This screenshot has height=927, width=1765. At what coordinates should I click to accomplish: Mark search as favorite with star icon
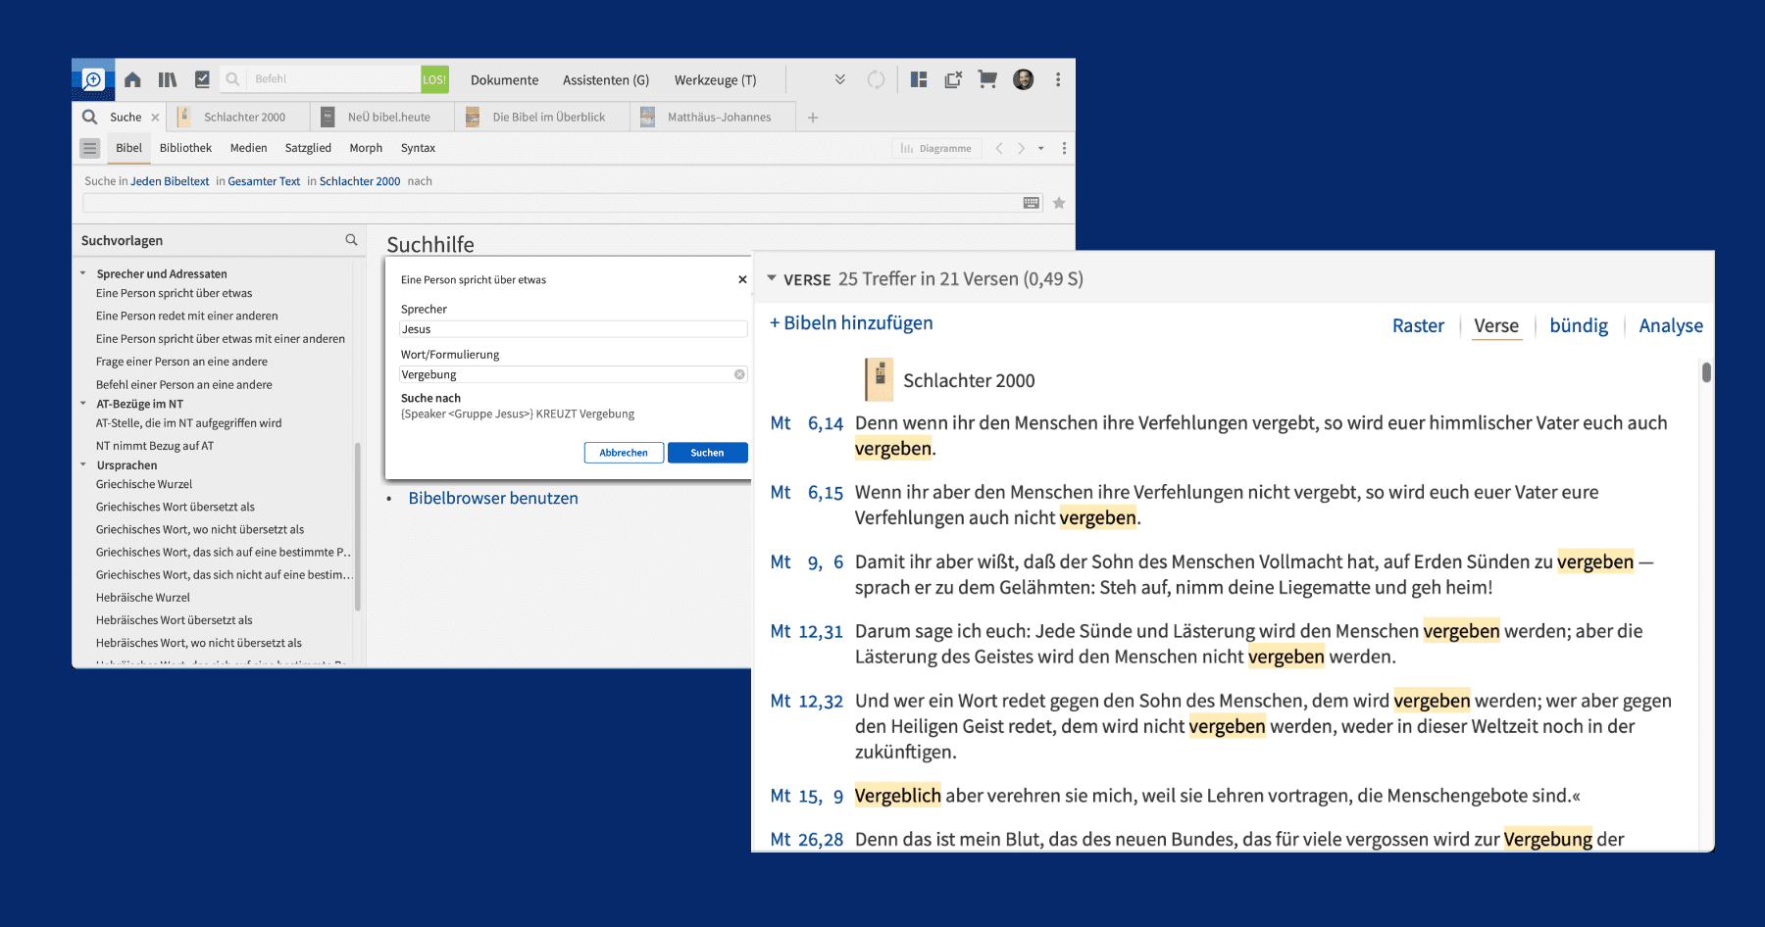tap(1059, 203)
